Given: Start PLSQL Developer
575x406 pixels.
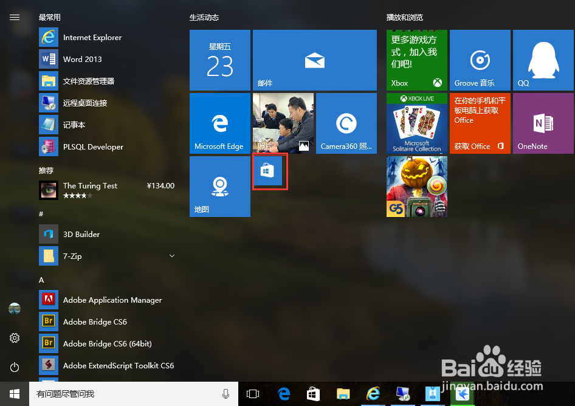Looking at the screenshot, I should point(107,146).
